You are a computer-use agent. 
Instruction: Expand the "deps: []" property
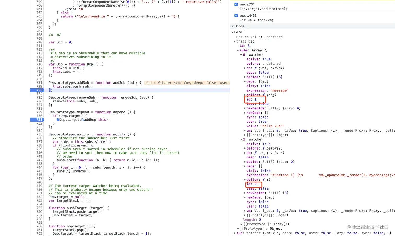[245, 166]
